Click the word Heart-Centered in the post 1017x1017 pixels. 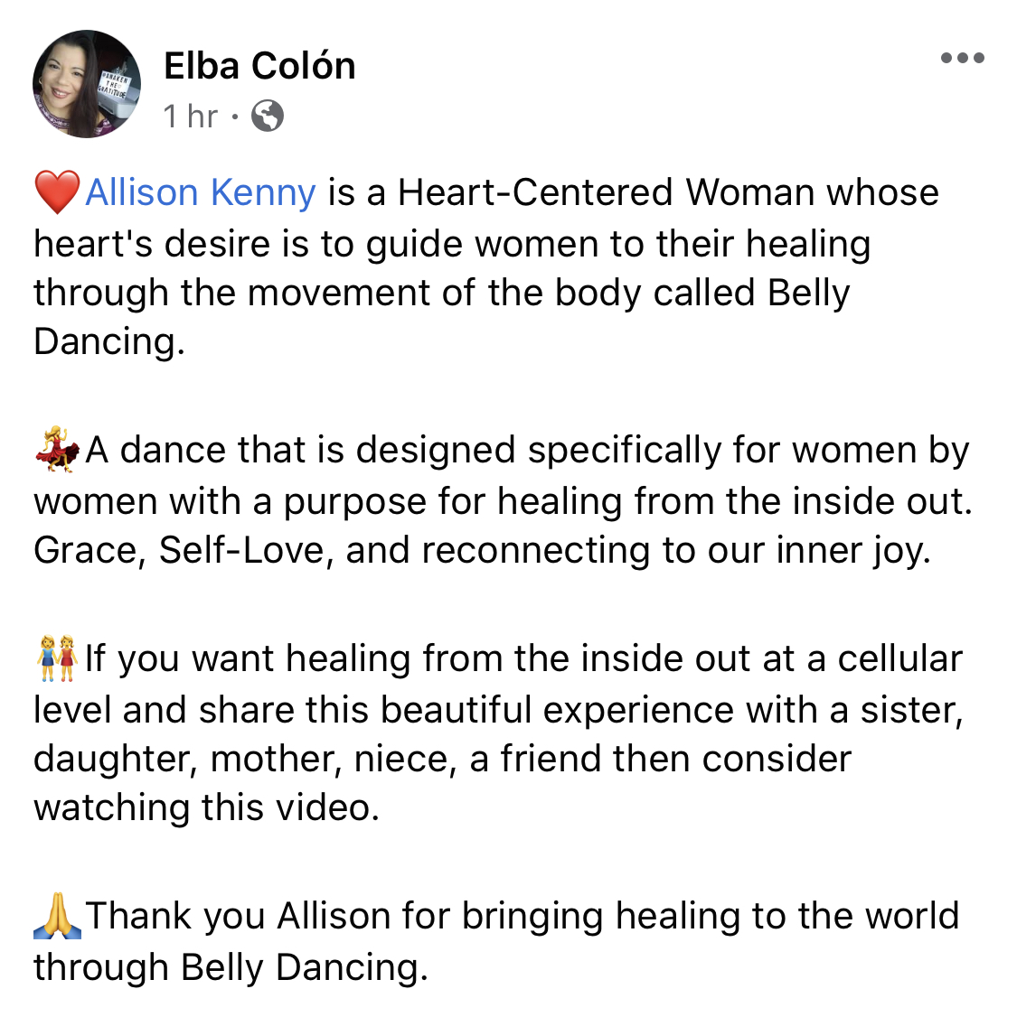535,192
